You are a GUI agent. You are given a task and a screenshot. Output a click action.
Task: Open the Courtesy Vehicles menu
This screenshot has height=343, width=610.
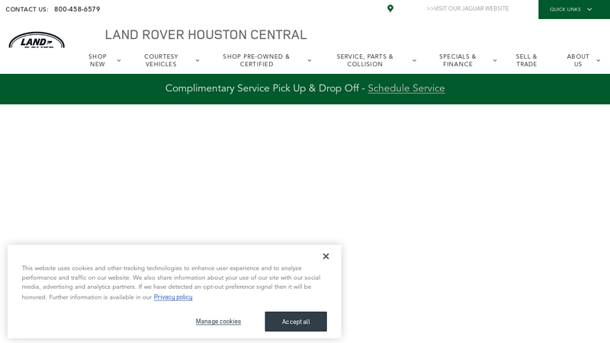pyautogui.click(x=161, y=60)
